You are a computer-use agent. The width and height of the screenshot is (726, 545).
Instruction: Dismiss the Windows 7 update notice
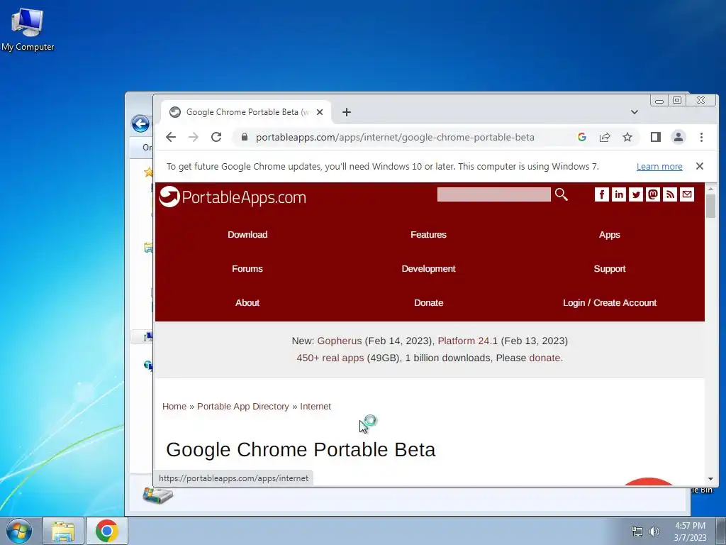(x=700, y=166)
